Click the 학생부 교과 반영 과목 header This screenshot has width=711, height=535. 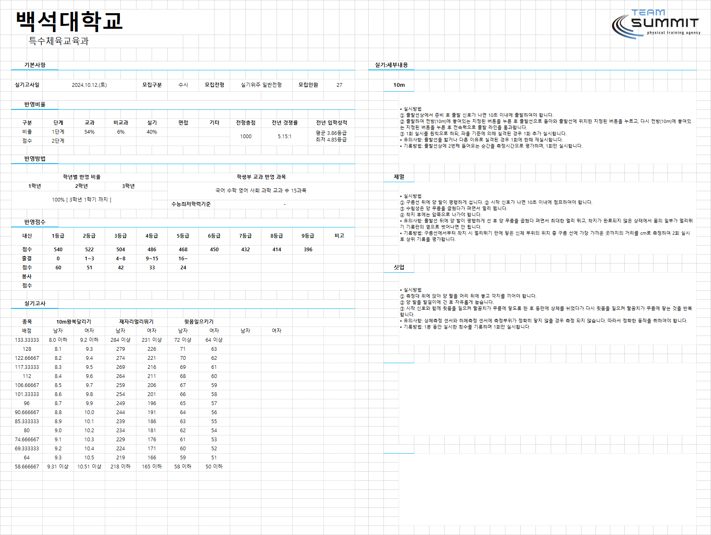pyautogui.click(x=261, y=177)
